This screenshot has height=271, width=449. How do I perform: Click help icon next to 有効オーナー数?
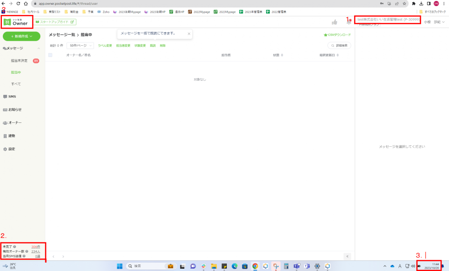27,251
